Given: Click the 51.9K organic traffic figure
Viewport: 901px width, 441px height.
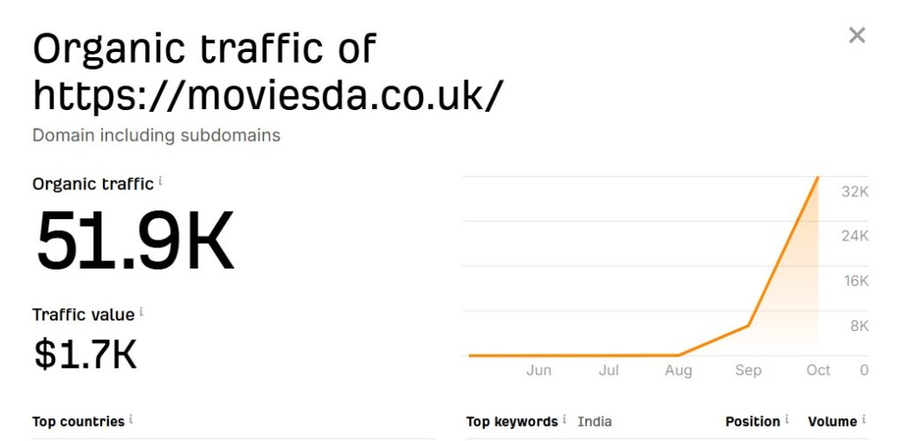Looking at the screenshot, I should 135,240.
